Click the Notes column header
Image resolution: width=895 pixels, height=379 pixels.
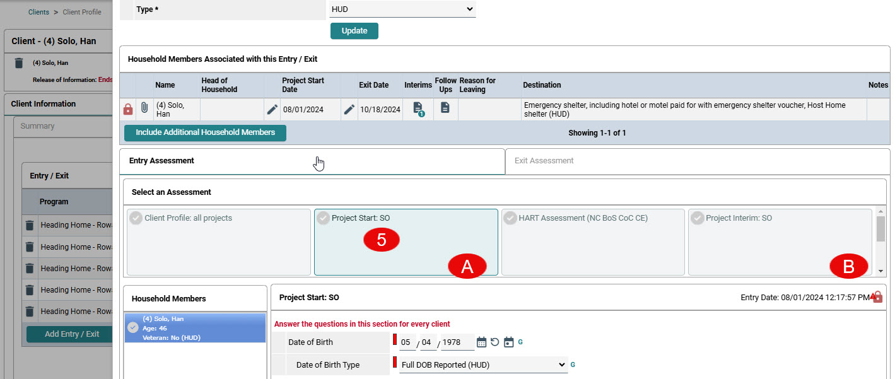[878, 85]
